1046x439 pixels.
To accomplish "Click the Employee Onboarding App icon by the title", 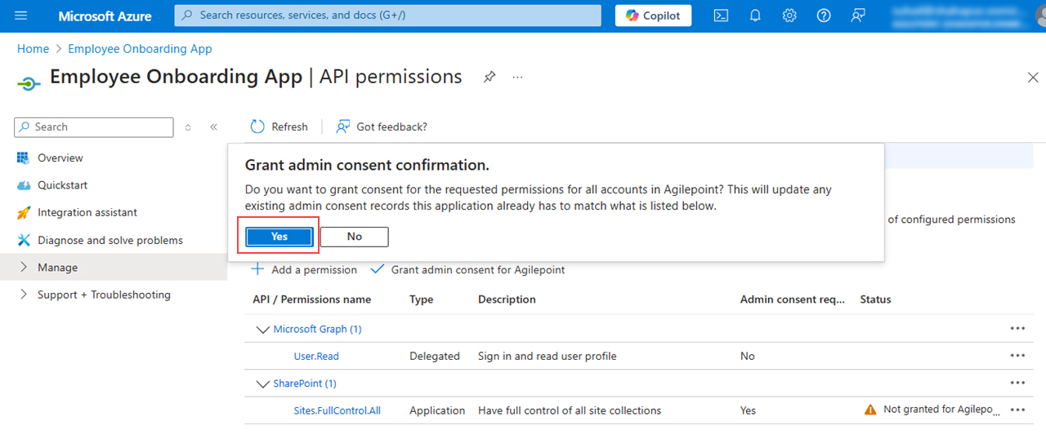I will click(29, 82).
